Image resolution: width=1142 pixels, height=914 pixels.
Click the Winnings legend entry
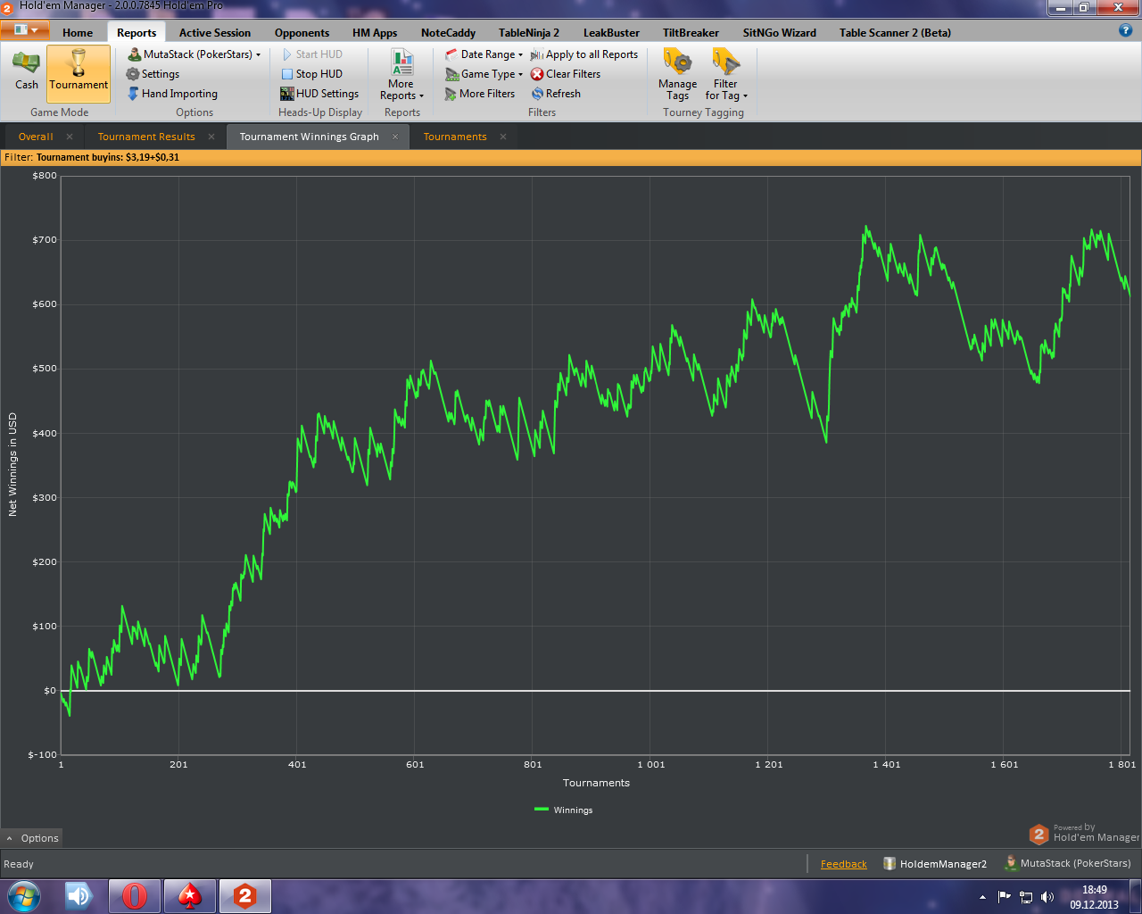point(564,810)
